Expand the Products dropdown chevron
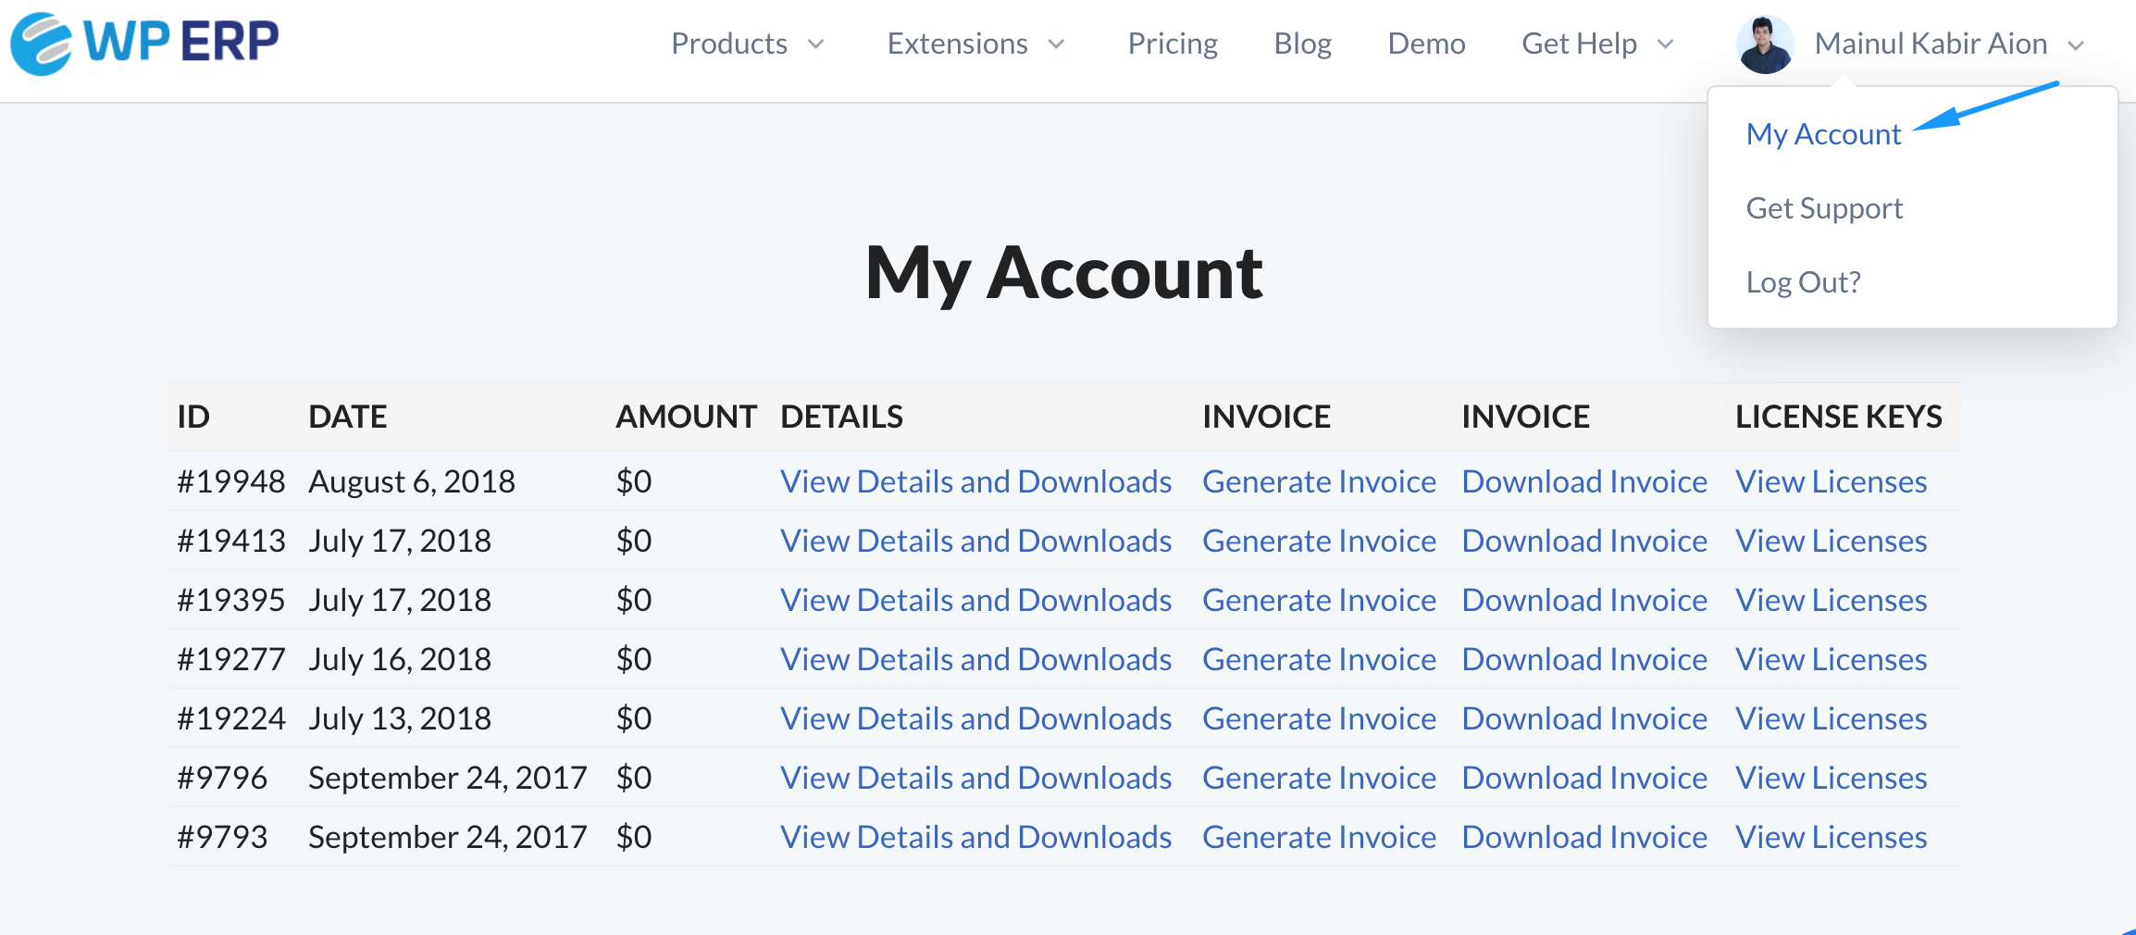 pyautogui.click(x=815, y=44)
